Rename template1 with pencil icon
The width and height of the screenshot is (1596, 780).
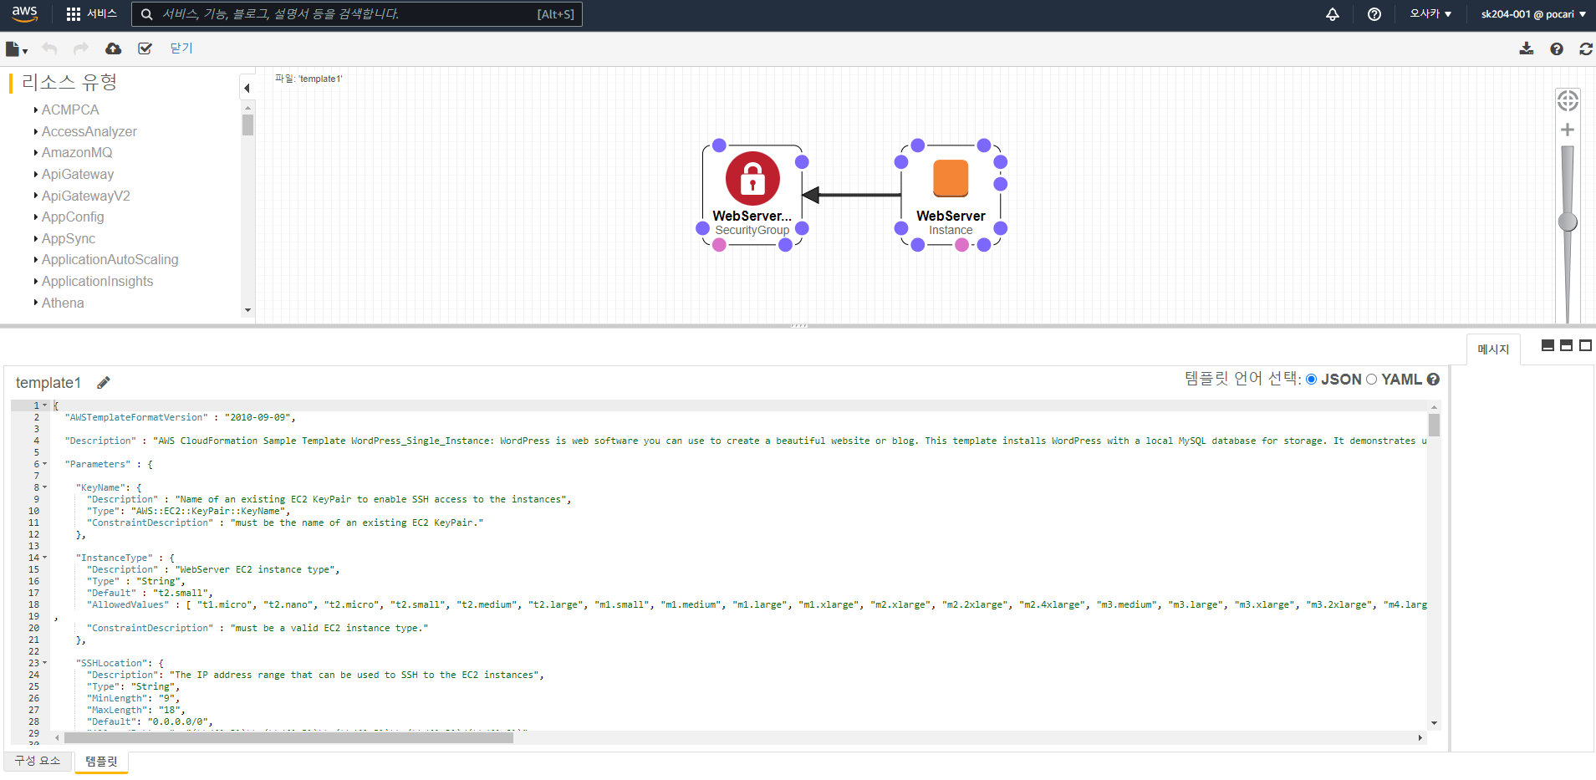[104, 383]
